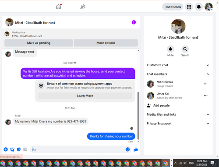This screenshot has height=167, width=219.
Task: Click the message with 929-471-9933
Action: (x=50, y=121)
